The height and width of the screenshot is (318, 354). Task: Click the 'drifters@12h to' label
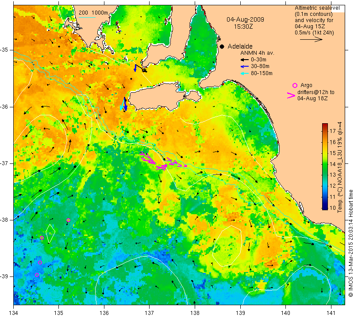[316, 92]
